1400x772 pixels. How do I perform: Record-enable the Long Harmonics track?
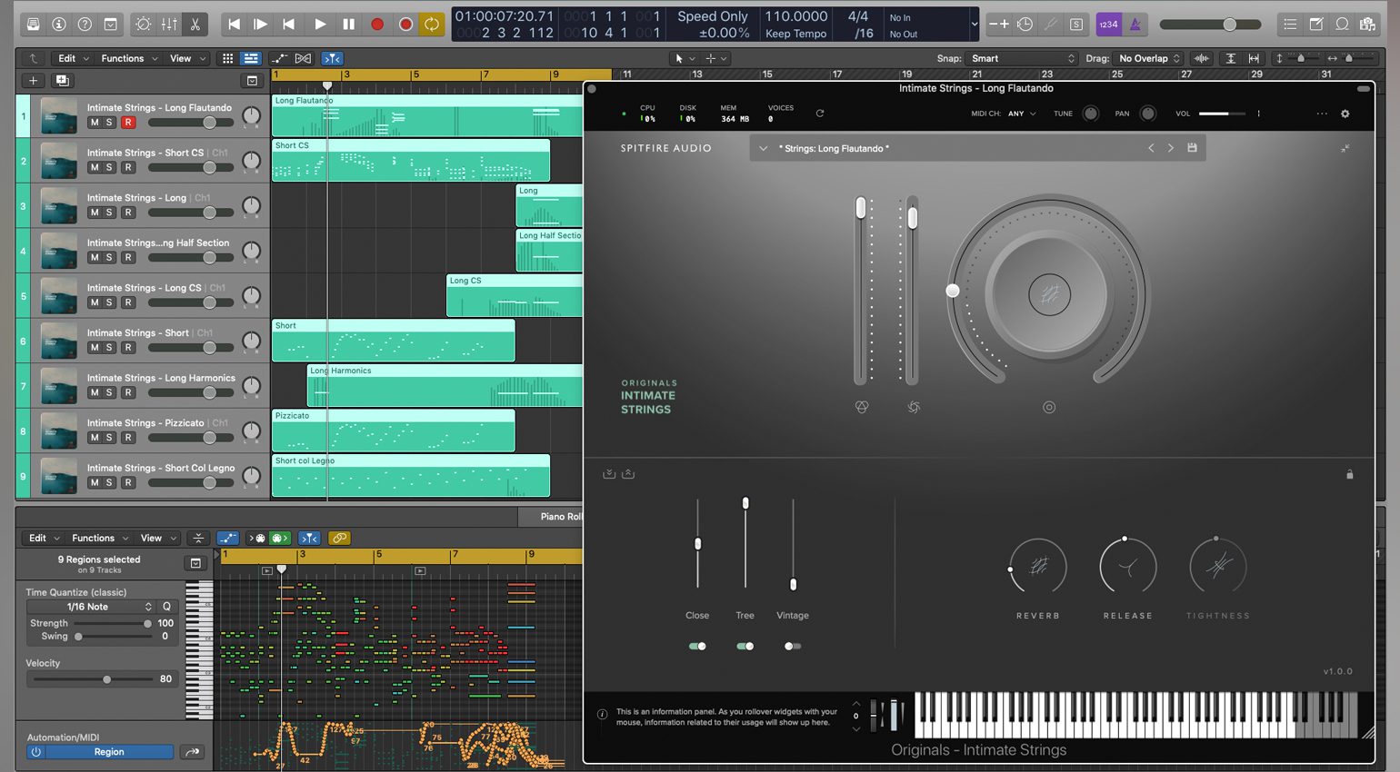pyautogui.click(x=128, y=392)
